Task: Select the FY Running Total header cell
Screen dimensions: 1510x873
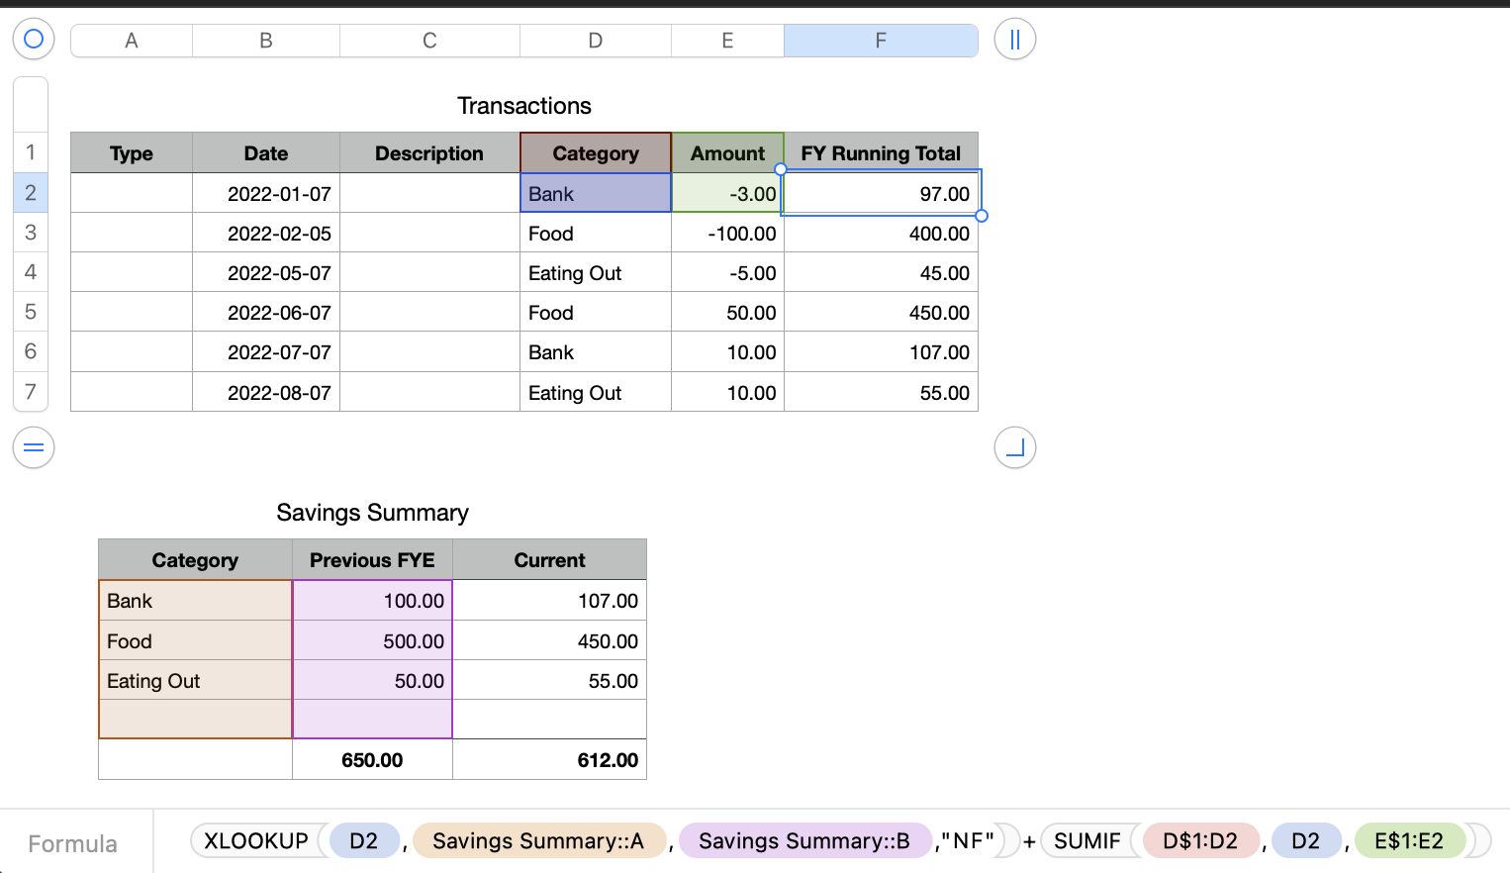Action: point(881,153)
